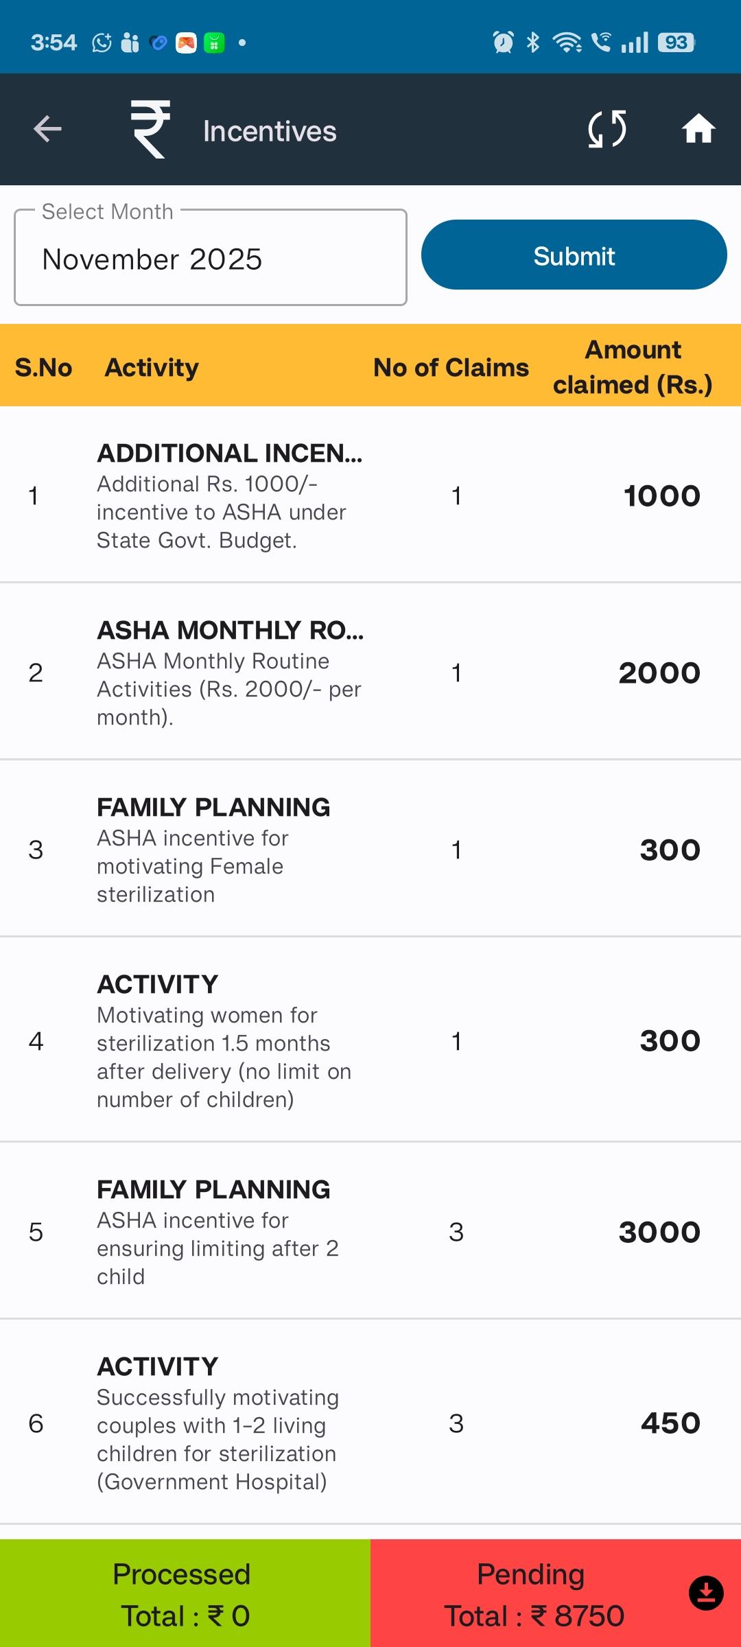Tap the Activity column header
This screenshot has height=1647, width=741.
coord(152,368)
